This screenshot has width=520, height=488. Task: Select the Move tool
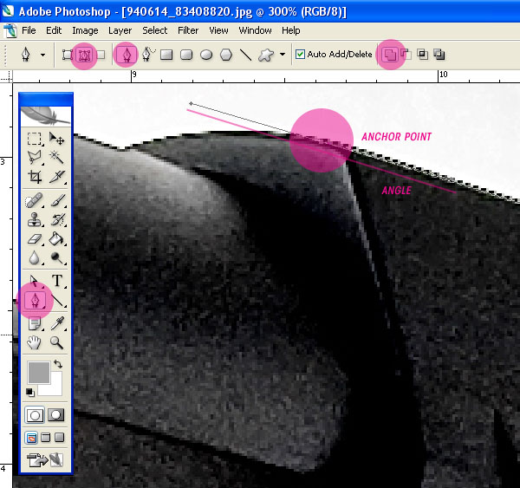(x=56, y=139)
